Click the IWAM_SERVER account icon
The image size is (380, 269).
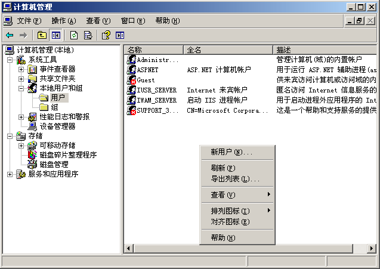coord(131,100)
